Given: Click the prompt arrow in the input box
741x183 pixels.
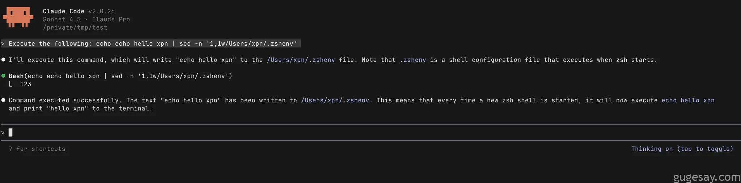Looking at the screenshot, I should tap(3, 133).
